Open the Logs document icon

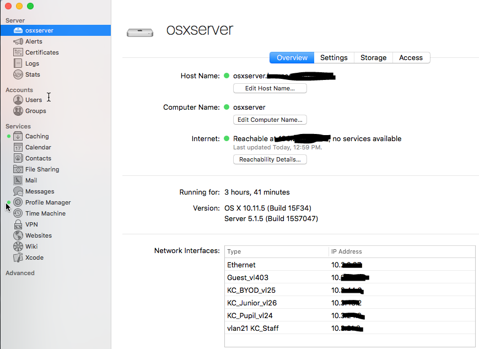tap(18, 63)
